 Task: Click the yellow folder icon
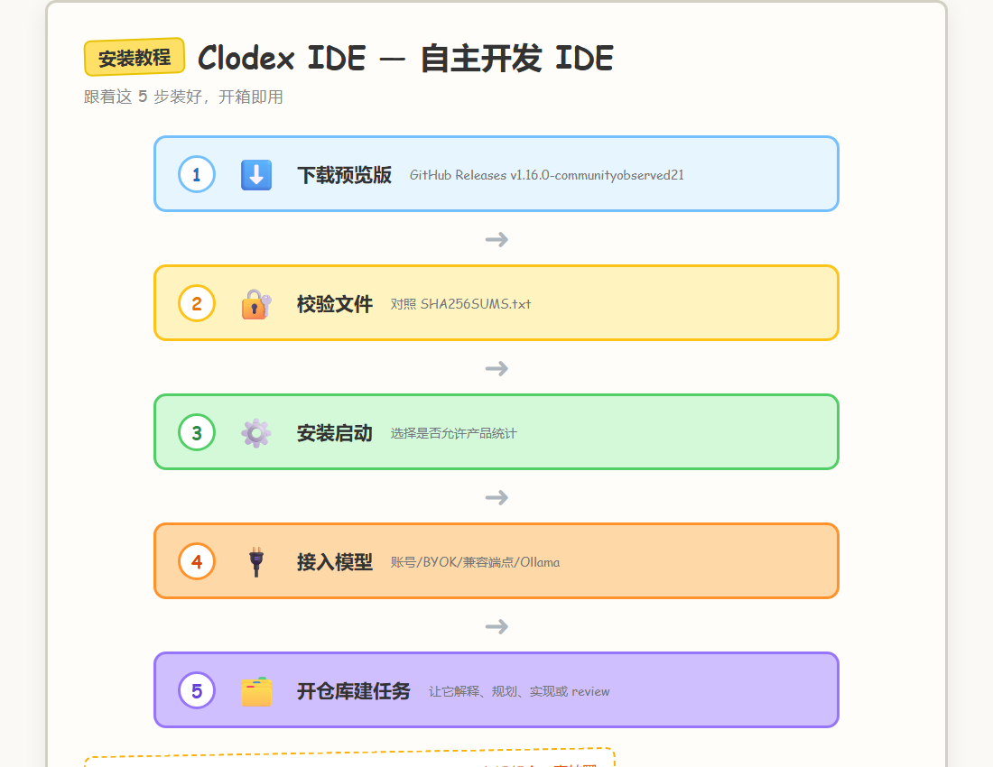[256, 691]
